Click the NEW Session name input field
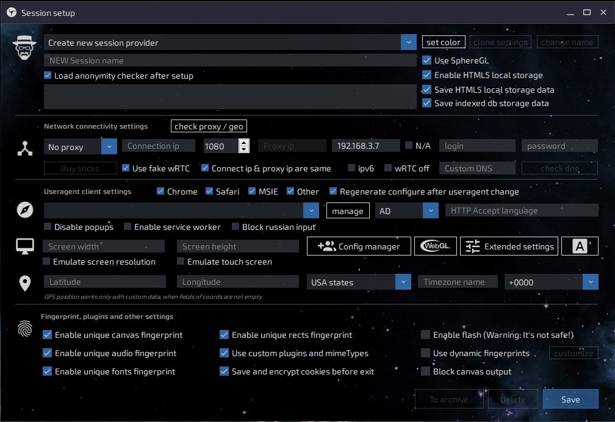This screenshot has width=615, height=422. [x=230, y=60]
